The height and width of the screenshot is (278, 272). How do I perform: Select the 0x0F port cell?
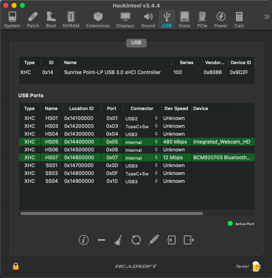(x=112, y=173)
